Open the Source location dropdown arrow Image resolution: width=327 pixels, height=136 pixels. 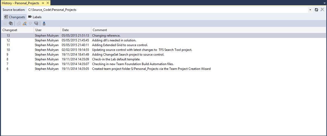click(x=310, y=10)
